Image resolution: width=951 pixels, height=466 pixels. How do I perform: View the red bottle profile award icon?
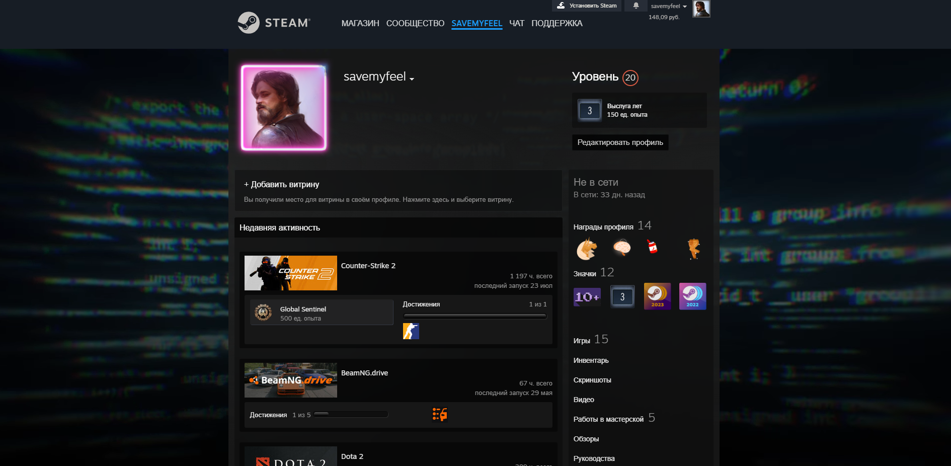click(x=652, y=246)
